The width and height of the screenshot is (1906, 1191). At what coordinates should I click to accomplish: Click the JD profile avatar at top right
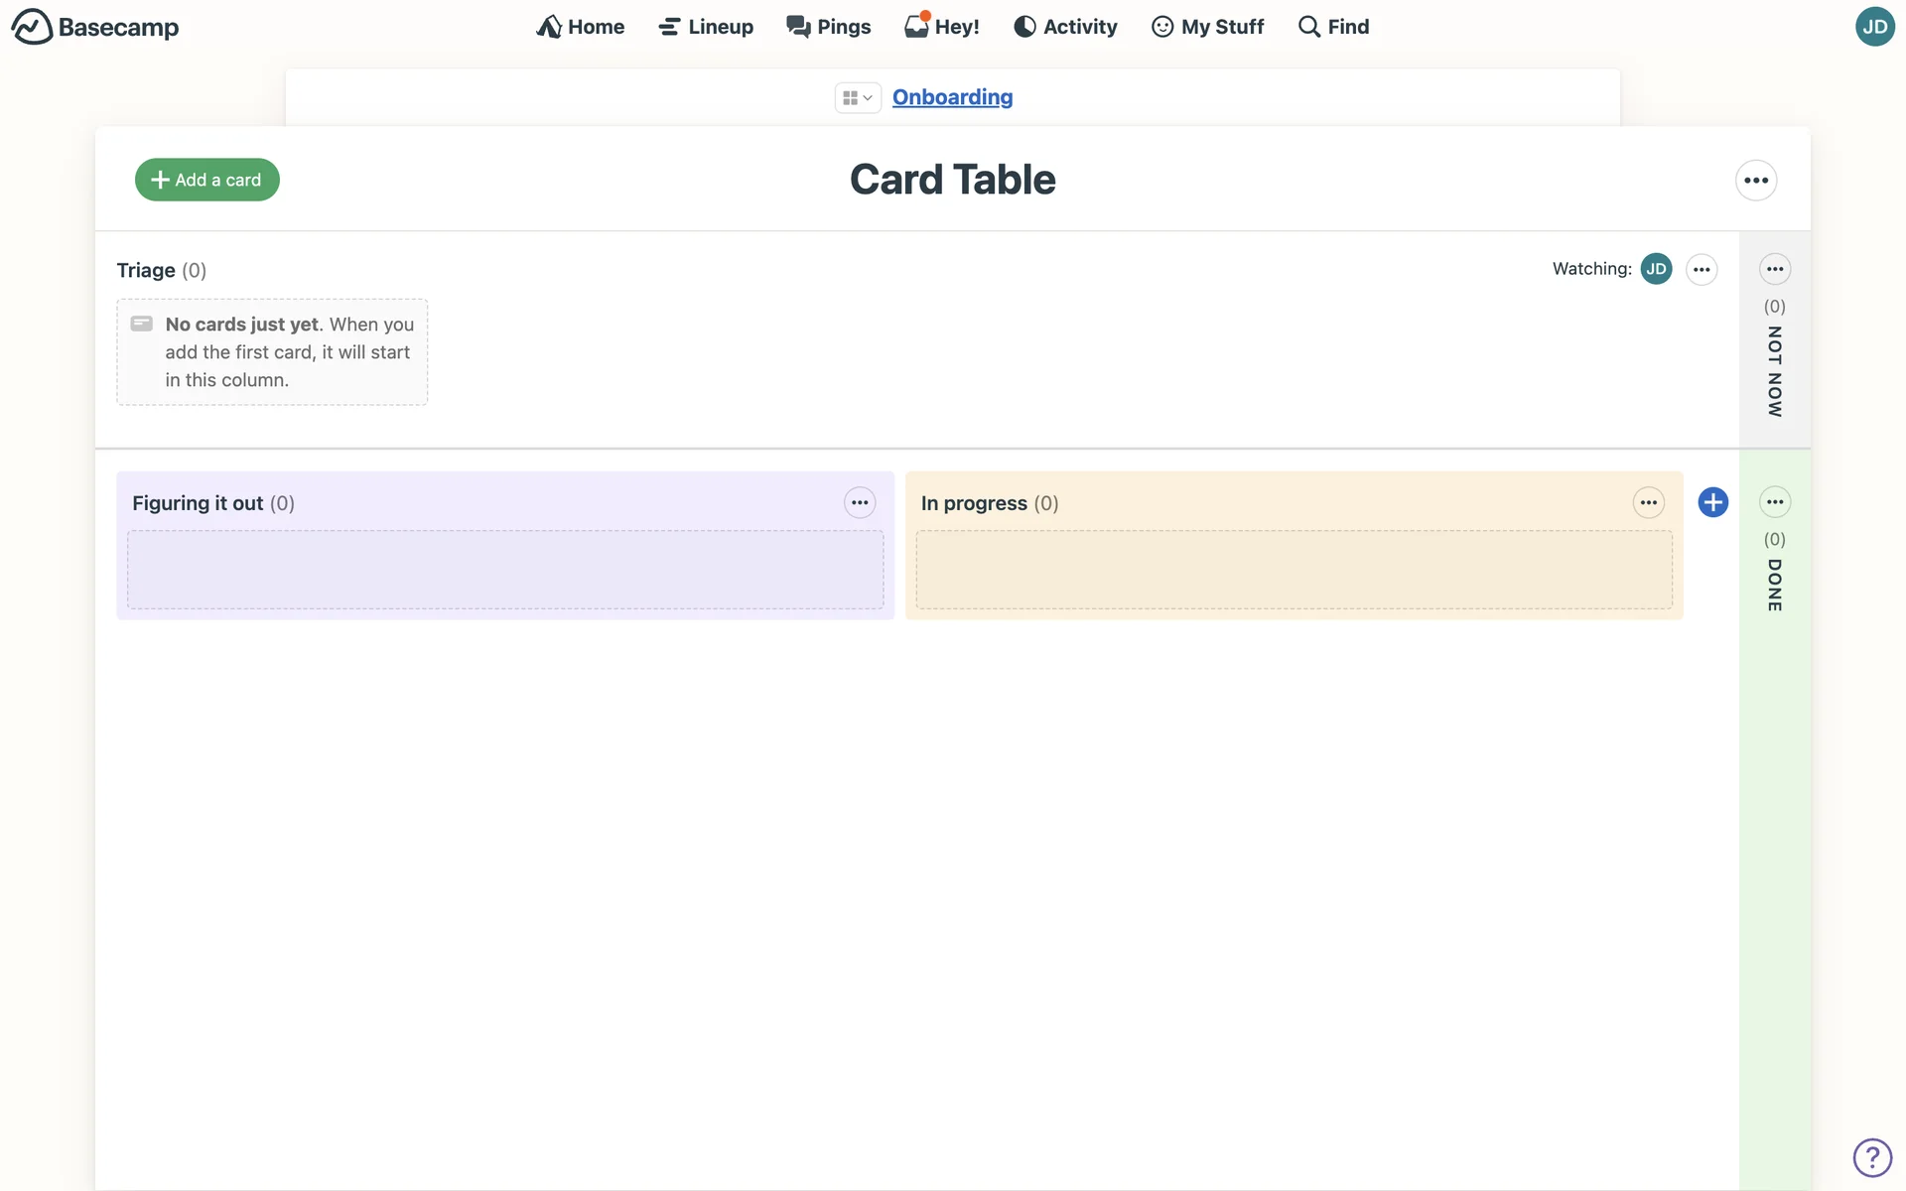pos(1874,27)
